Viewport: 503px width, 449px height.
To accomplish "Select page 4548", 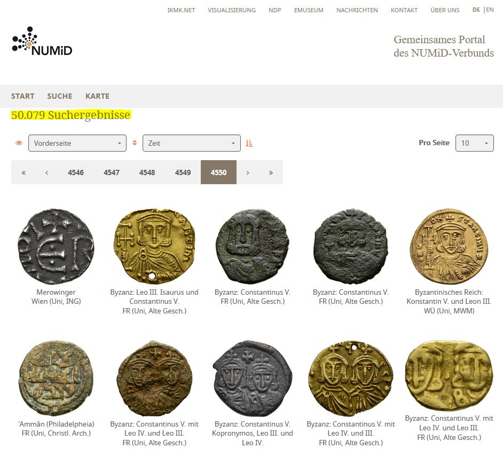I will point(147,172).
